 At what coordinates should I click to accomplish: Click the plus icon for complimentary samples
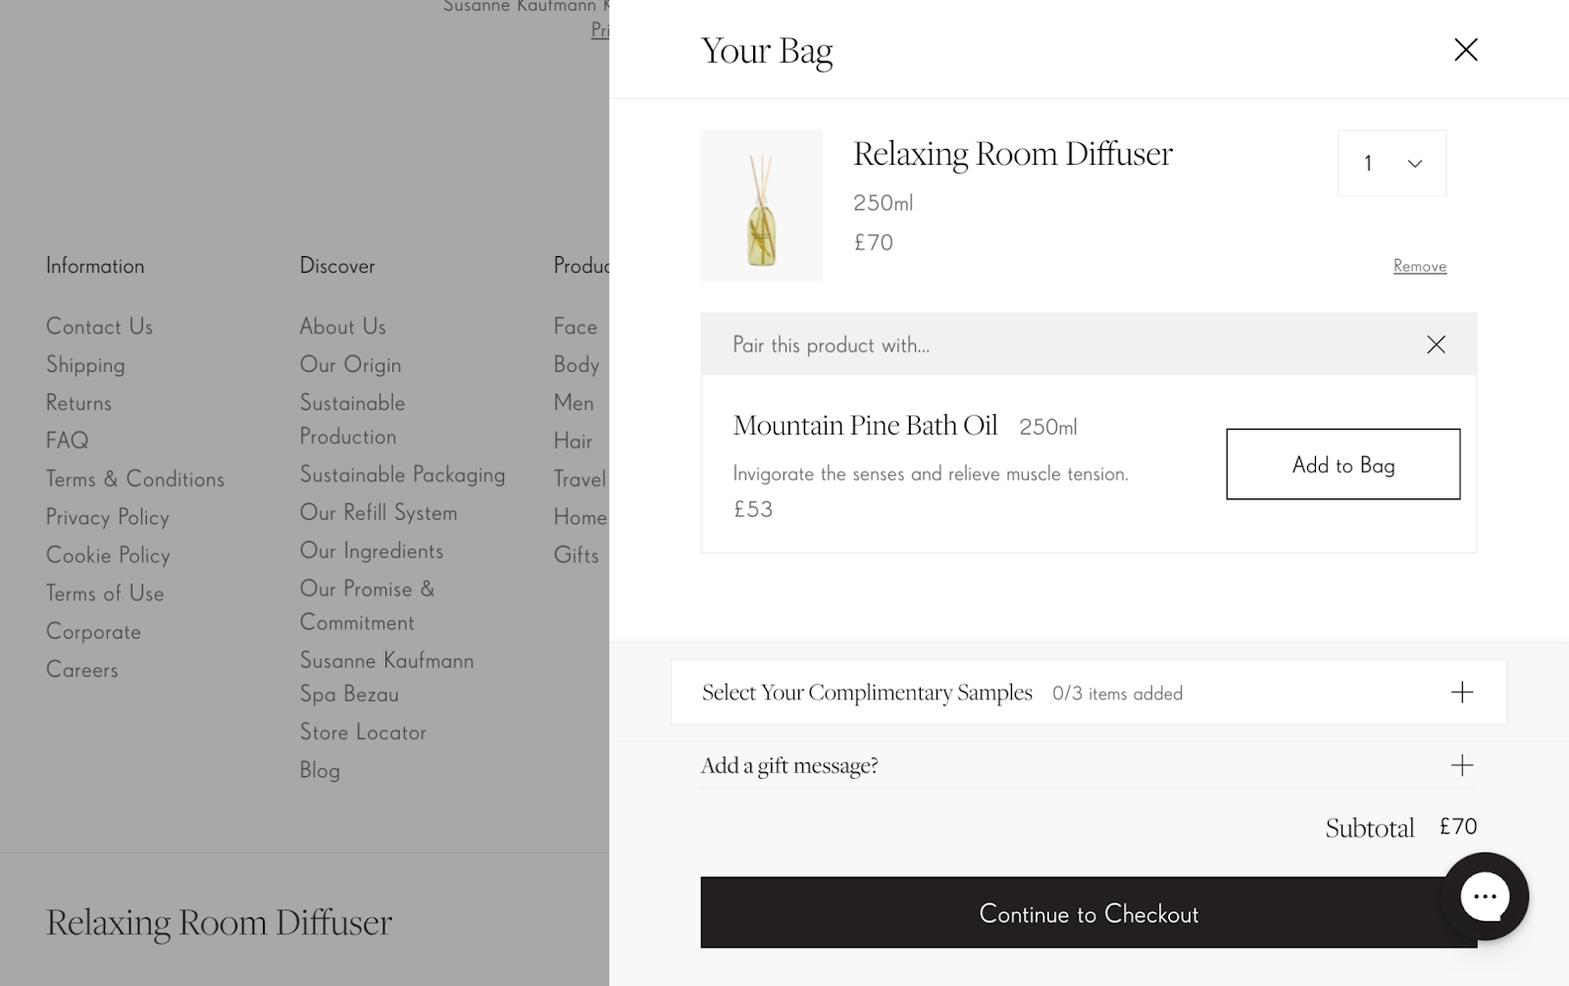click(x=1461, y=693)
